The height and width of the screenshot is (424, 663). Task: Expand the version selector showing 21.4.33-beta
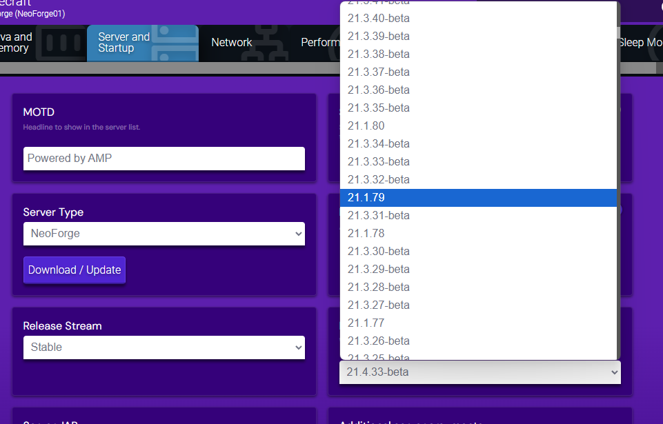(479, 372)
